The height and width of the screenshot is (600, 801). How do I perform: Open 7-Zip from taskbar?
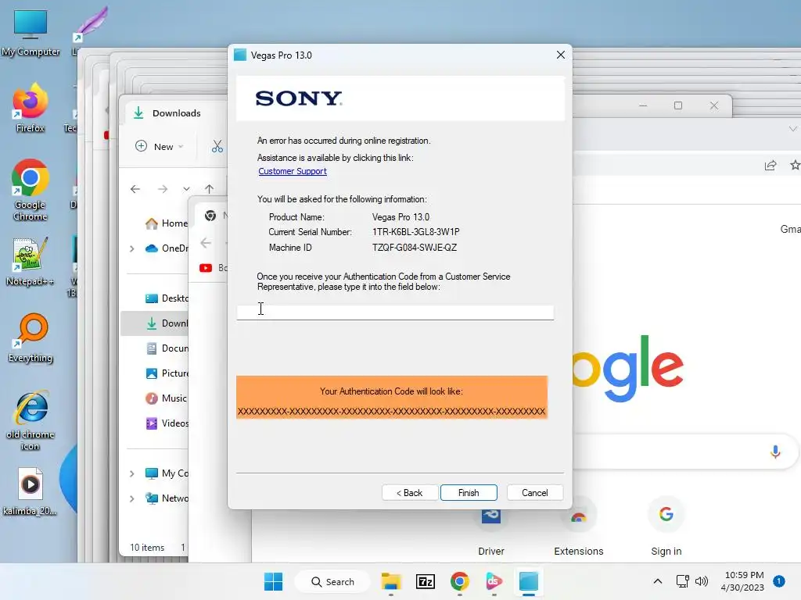(x=425, y=581)
